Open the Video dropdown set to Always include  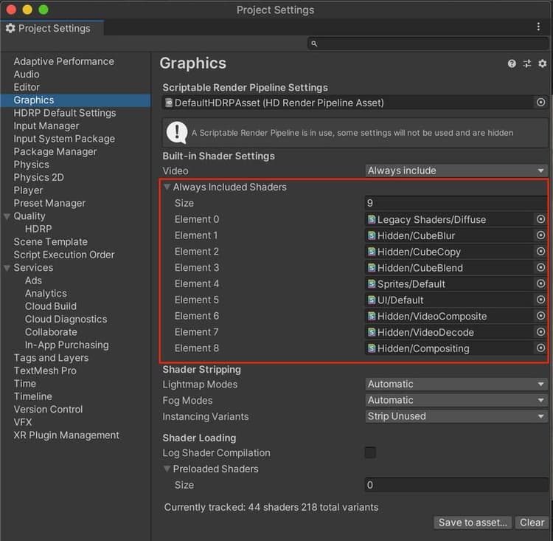pyautogui.click(x=456, y=170)
